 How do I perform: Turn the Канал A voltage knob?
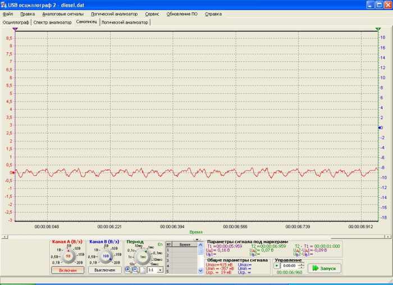[x=68, y=256]
